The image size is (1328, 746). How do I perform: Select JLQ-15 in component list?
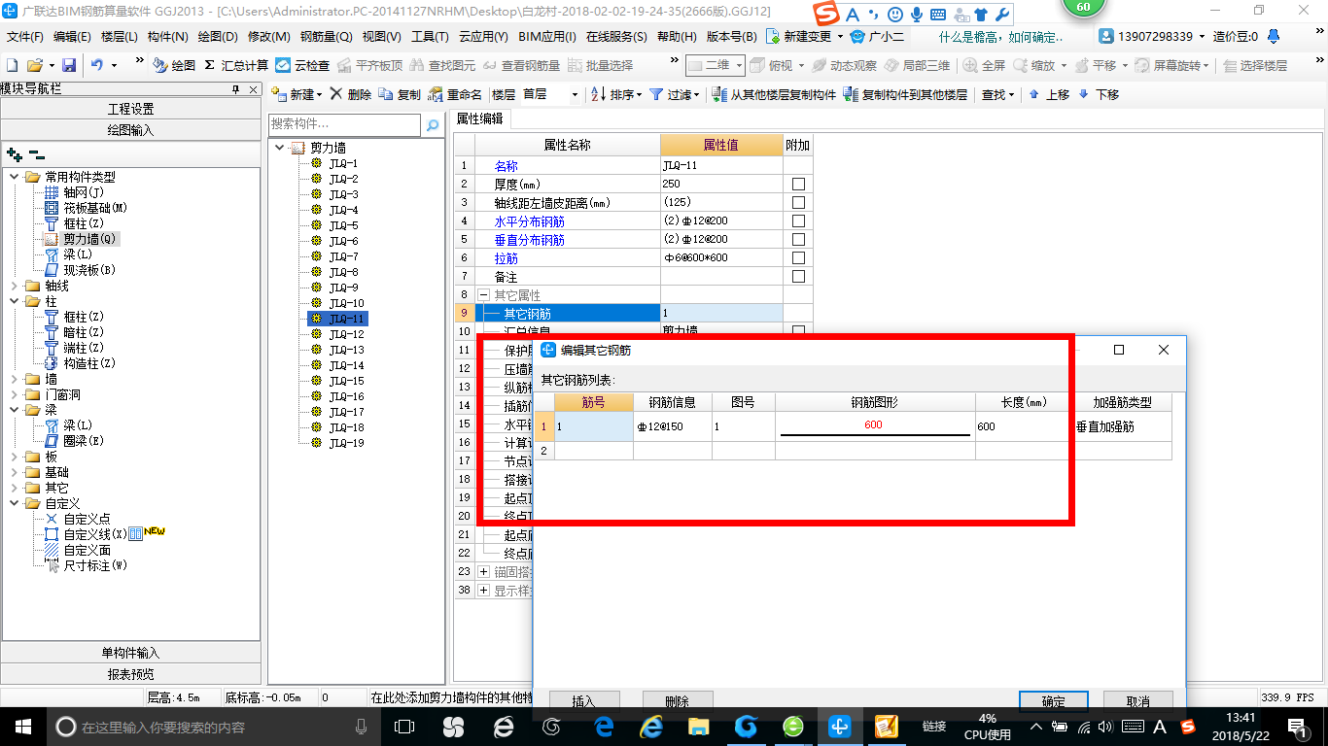click(346, 381)
